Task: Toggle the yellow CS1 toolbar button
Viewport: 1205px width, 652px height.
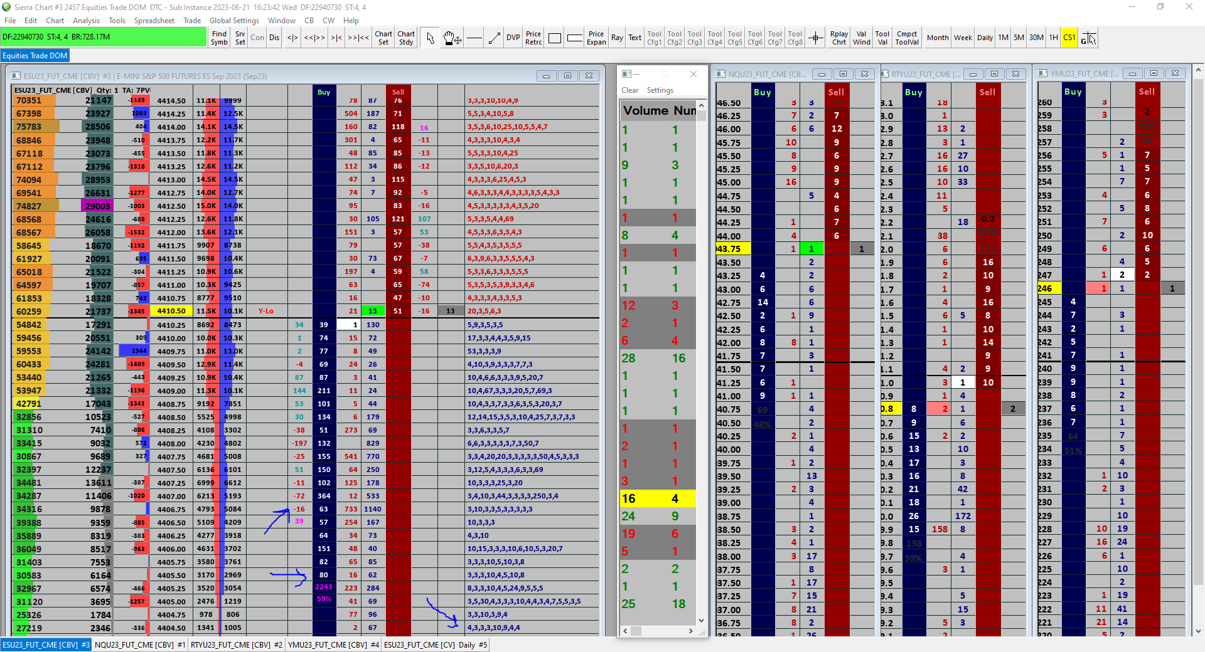Action: point(1069,38)
